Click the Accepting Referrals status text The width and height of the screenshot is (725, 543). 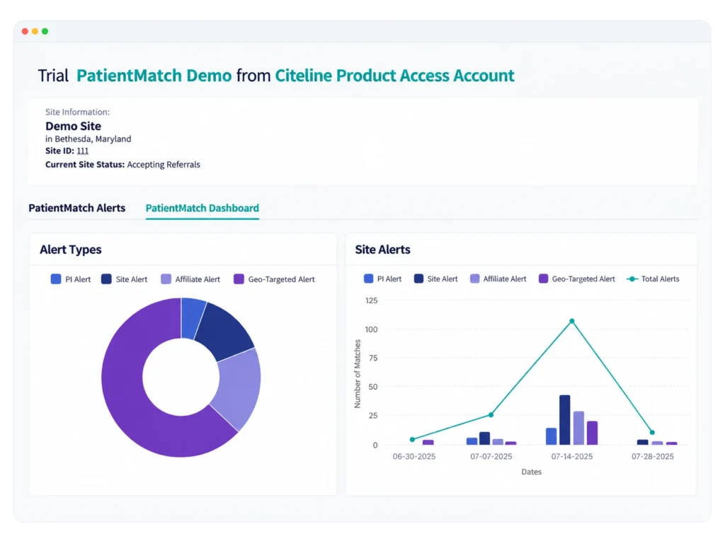pyautogui.click(x=164, y=164)
